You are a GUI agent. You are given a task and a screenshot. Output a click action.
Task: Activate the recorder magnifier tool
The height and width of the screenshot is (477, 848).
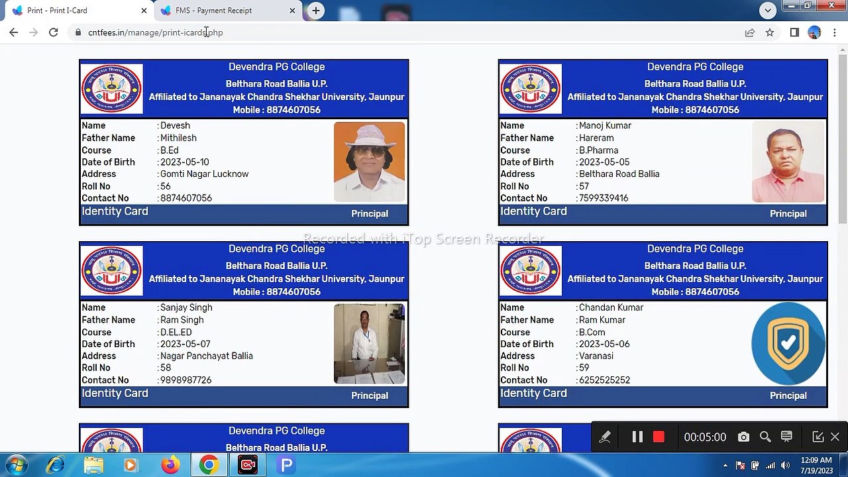click(x=765, y=437)
